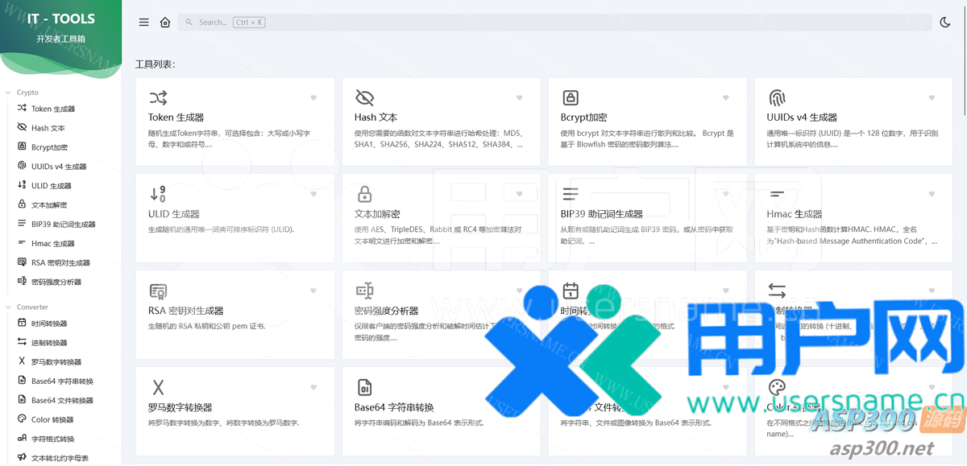
Task: Favorite the ULID 生成器 card with its heart
Action: pos(313,194)
